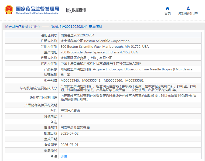Screen dimensions: 205x161
Task: Click the 780 Brookside Drive production address
Action: pos(99,52)
